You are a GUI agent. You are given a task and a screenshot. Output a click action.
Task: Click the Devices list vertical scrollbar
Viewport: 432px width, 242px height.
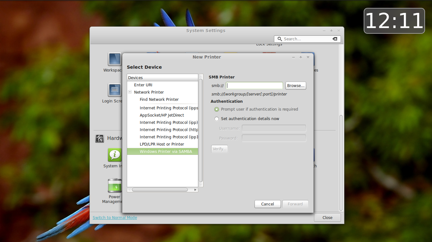(201, 131)
